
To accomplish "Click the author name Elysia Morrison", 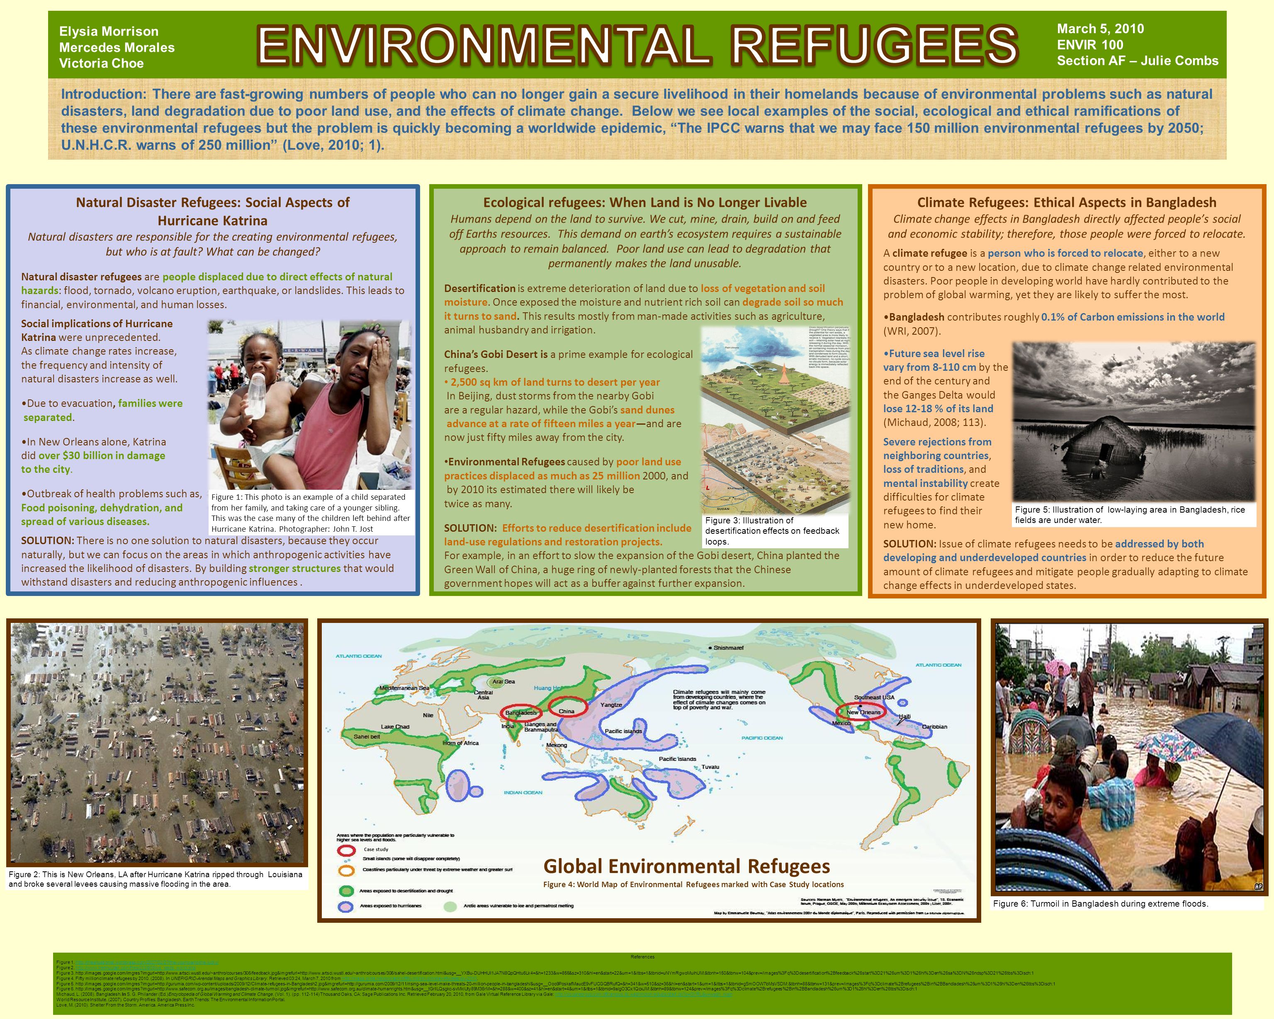I will coord(109,32).
